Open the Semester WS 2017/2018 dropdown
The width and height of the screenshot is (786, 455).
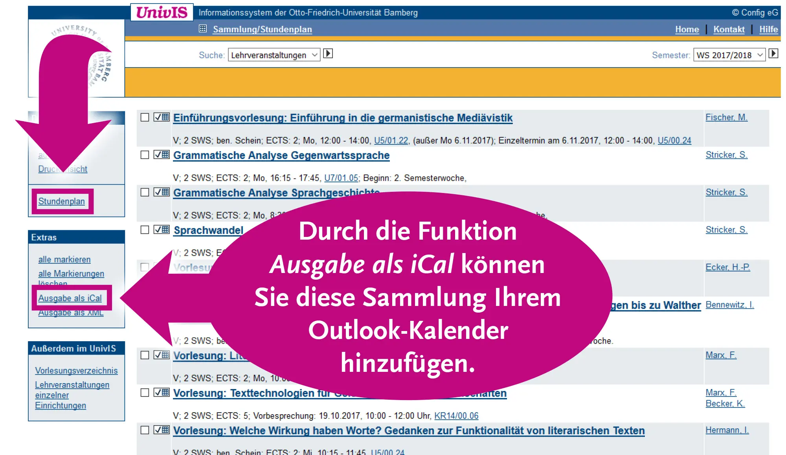point(729,55)
